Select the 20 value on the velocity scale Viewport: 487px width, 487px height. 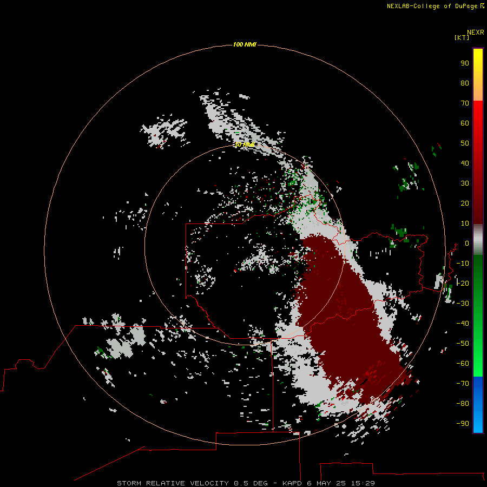click(x=465, y=203)
